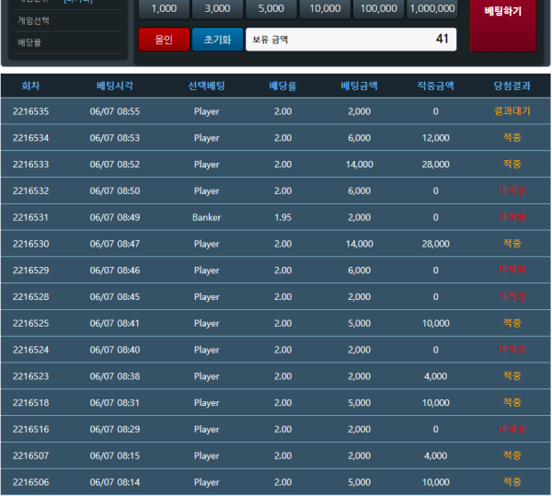552x496 pixels.
Task: Click the Banker bet in round 2216531
Action: point(207,217)
